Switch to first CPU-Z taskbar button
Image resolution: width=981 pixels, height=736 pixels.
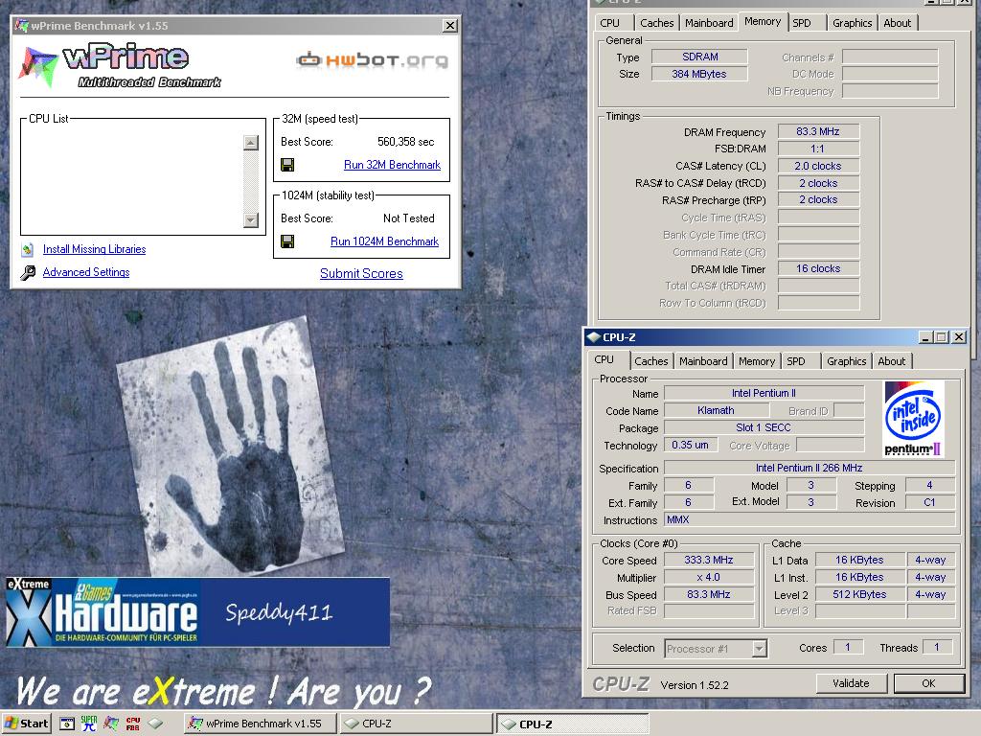coord(416,724)
